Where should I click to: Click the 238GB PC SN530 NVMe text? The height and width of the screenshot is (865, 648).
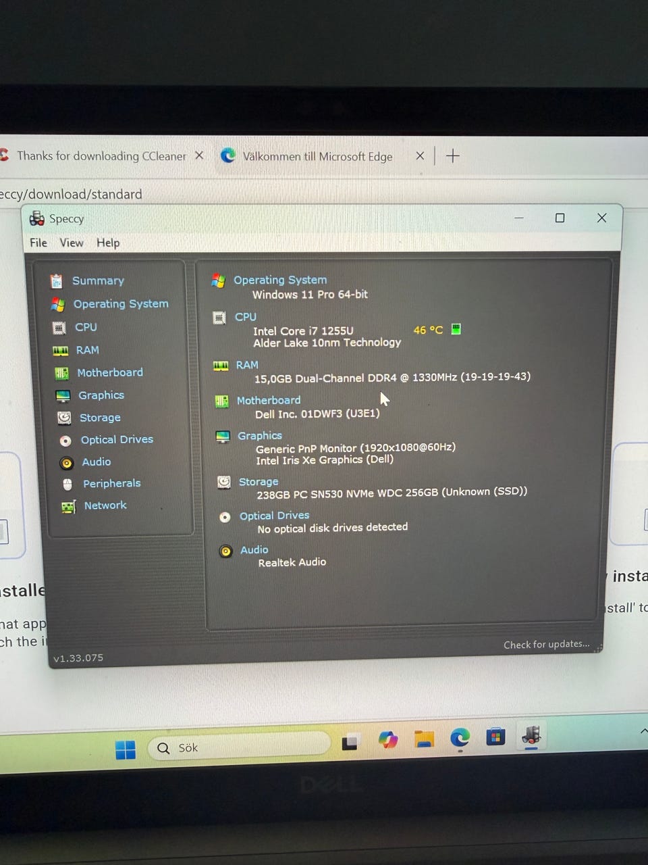coord(391,493)
